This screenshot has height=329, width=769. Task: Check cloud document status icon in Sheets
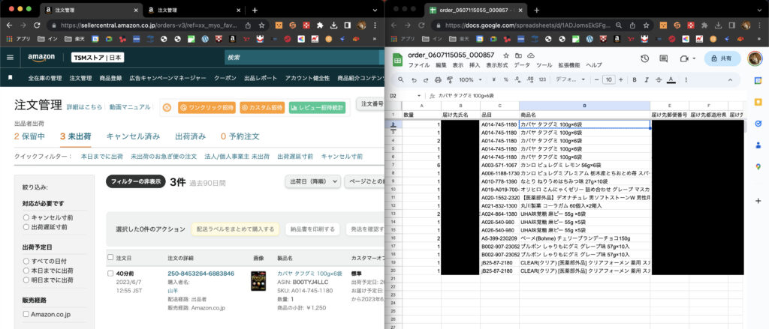pyautogui.click(x=531, y=55)
